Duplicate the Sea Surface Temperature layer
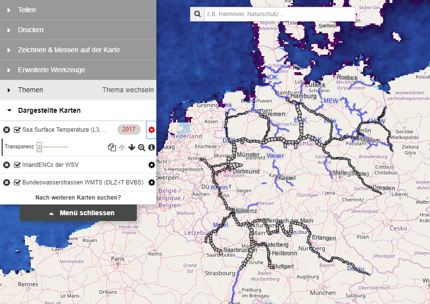 coord(111,147)
